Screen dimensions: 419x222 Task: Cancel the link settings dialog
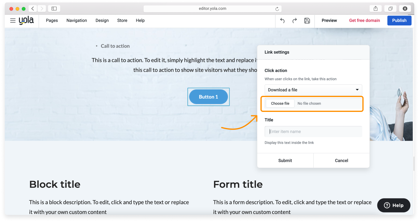pyautogui.click(x=341, y=160)
